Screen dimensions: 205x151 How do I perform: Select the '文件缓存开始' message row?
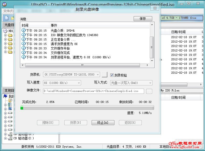[85, 48]
